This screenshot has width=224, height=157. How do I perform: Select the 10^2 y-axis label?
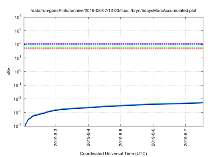coord(18,45)
